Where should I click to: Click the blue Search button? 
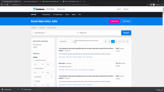[x=126, y=33]
